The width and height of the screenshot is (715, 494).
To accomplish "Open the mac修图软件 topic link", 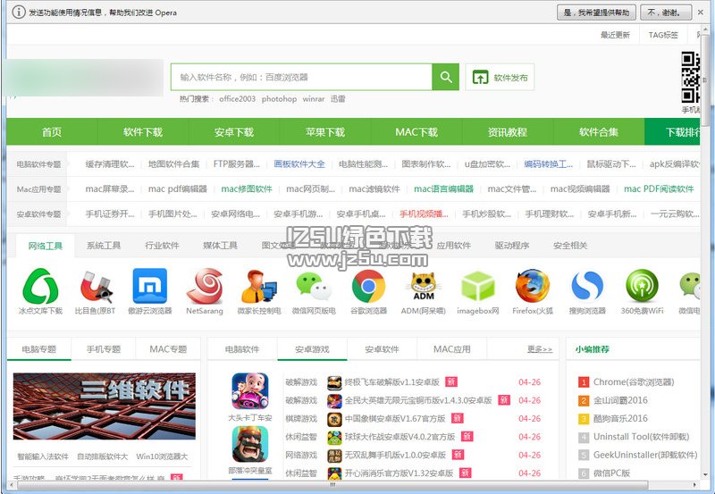I will coord(247,188).
